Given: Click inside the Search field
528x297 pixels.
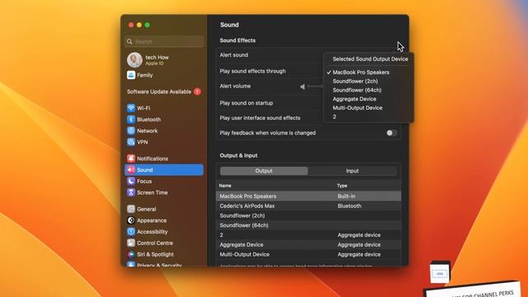Looking at the screenshot, I should click(164, 41).
